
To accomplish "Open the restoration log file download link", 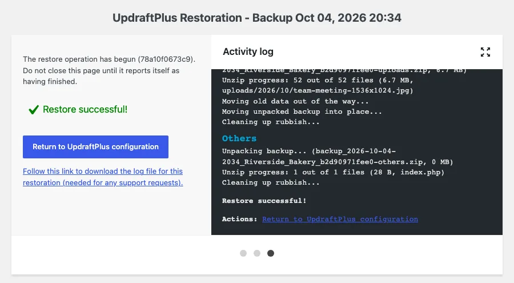I will [103, 177].
